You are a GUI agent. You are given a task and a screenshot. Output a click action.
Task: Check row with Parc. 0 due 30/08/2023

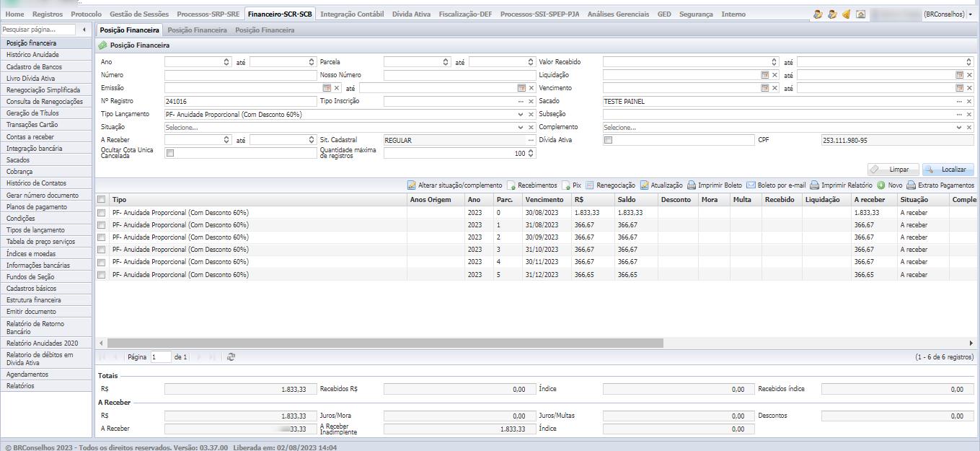point(101,213)
